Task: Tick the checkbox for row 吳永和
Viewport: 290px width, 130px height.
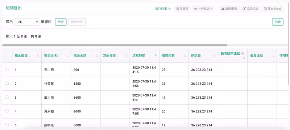Action: (x=7, y=111)
